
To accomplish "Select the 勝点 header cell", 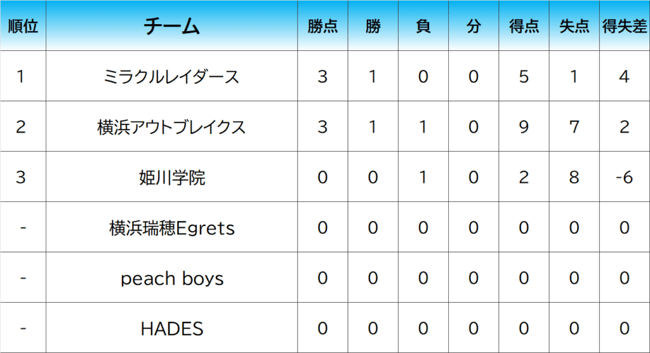I will click(322, 26).
